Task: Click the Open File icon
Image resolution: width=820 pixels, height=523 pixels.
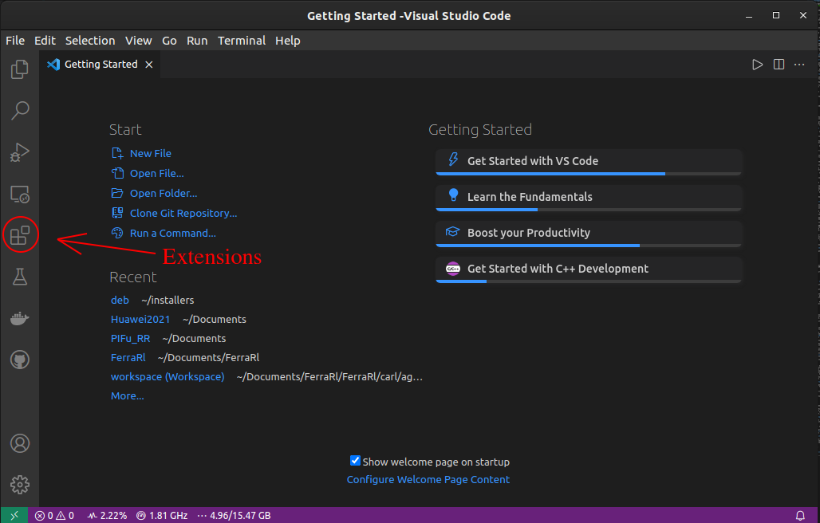Action: pos(117,174)
